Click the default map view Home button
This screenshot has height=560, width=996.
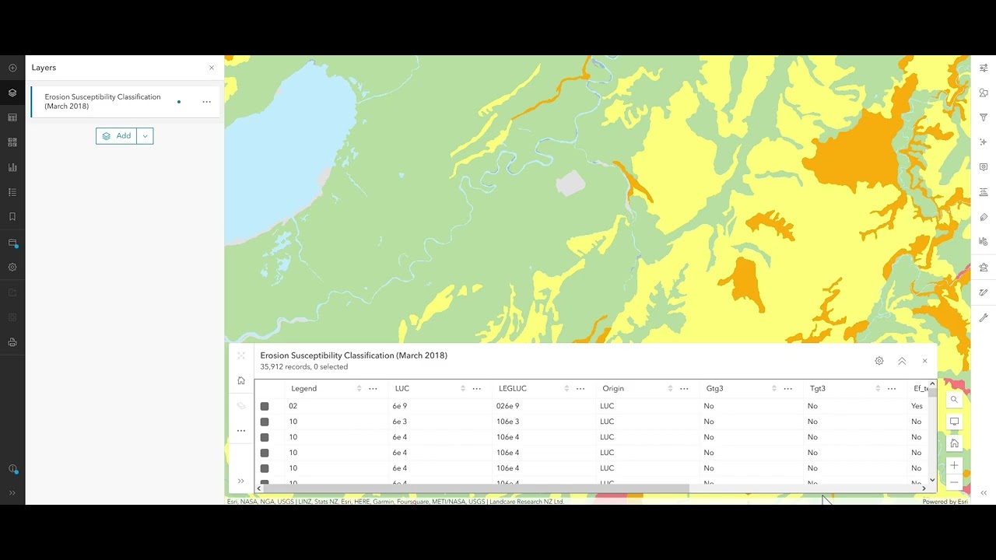click(x=954, y=443)
